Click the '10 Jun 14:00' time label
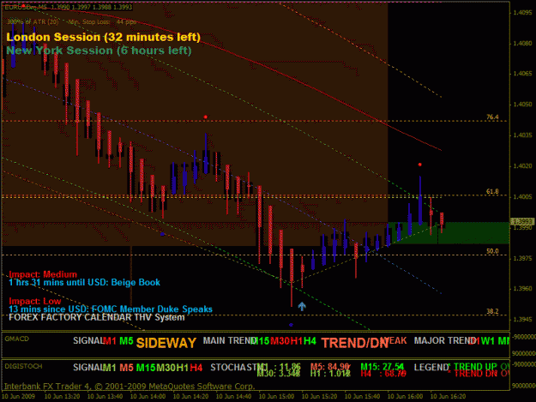 tap(148, 396)
